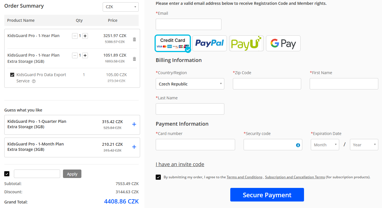Uncheck KidsGuard Pro Data Export Service
The width and height of the screenshot is (382, 208).
12,75
